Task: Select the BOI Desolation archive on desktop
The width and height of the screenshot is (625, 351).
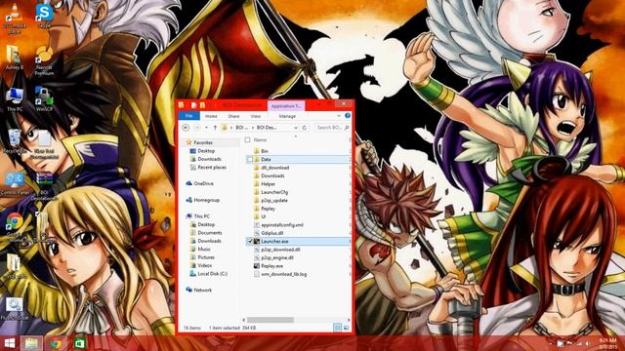Action: [x=44, y=187]
